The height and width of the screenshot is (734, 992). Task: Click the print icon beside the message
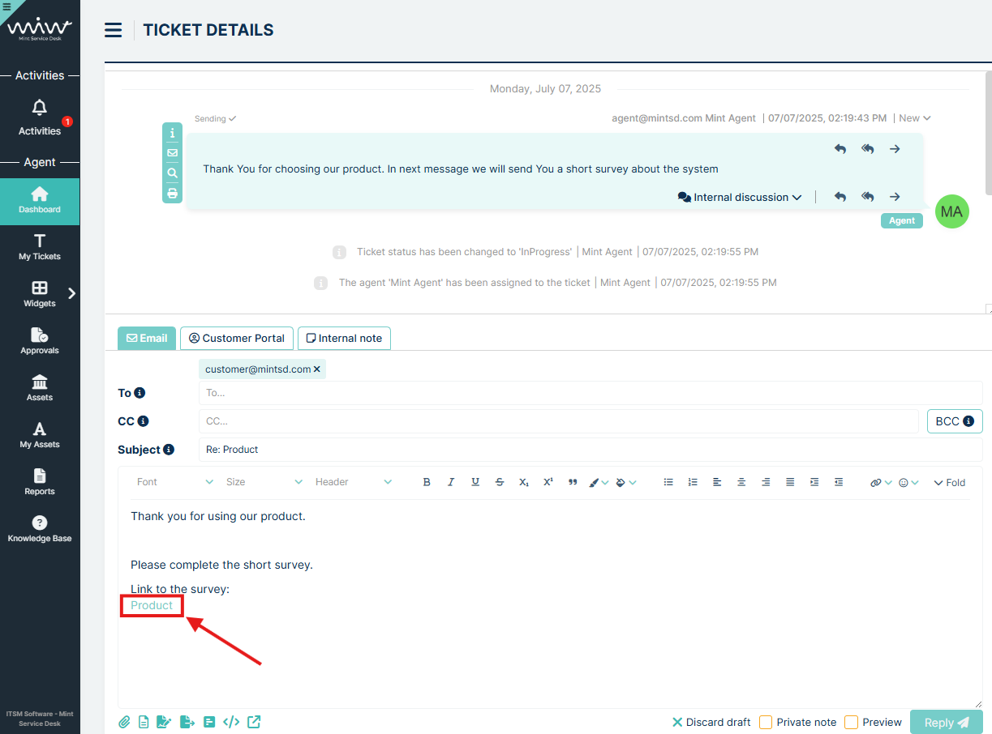coord(172,194)
